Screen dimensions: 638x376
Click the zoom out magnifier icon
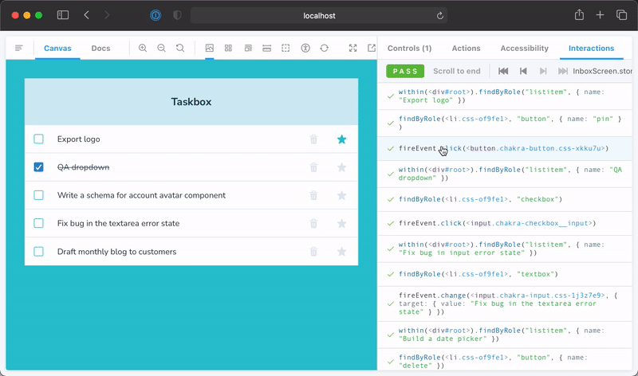coord(162,48)
